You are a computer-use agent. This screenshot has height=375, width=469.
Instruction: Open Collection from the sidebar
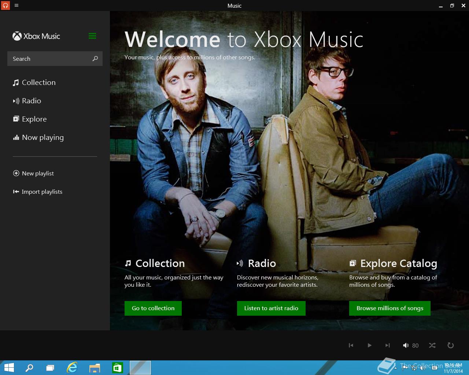[x=34, y=82]
